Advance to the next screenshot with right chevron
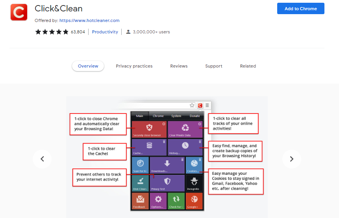339x218 pixels. click(x=291, y=159)
